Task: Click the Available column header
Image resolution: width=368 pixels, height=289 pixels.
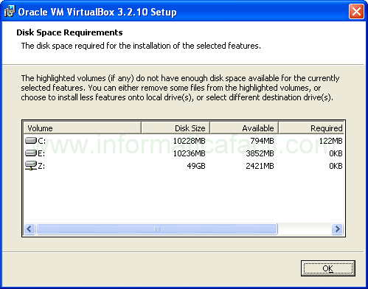Action: [244, 128]
